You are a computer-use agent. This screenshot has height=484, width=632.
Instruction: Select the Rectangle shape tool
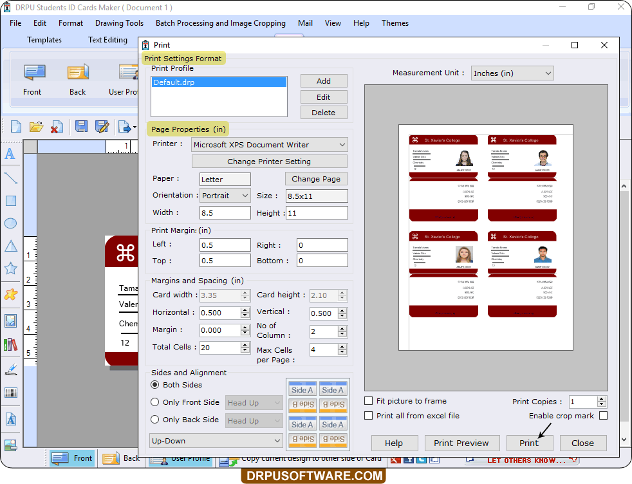[10, 200]
